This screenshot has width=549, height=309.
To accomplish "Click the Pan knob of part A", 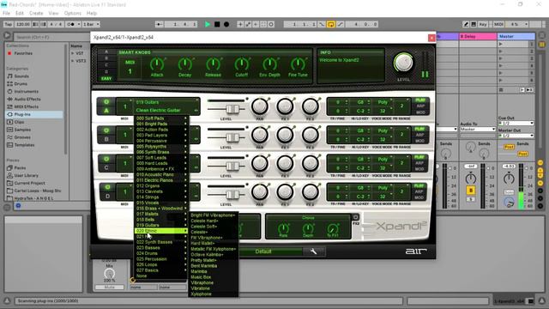I will 259,106.
